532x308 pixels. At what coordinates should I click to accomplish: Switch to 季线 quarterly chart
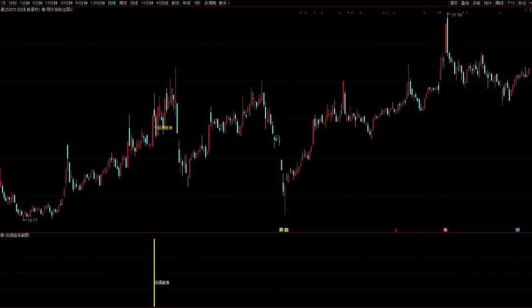[x=175, y=3]
